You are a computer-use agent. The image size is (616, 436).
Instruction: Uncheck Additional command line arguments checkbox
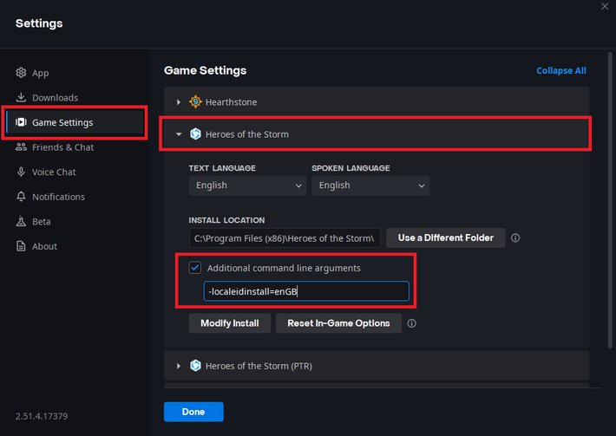pyautogui.click(x=195, y=268)
